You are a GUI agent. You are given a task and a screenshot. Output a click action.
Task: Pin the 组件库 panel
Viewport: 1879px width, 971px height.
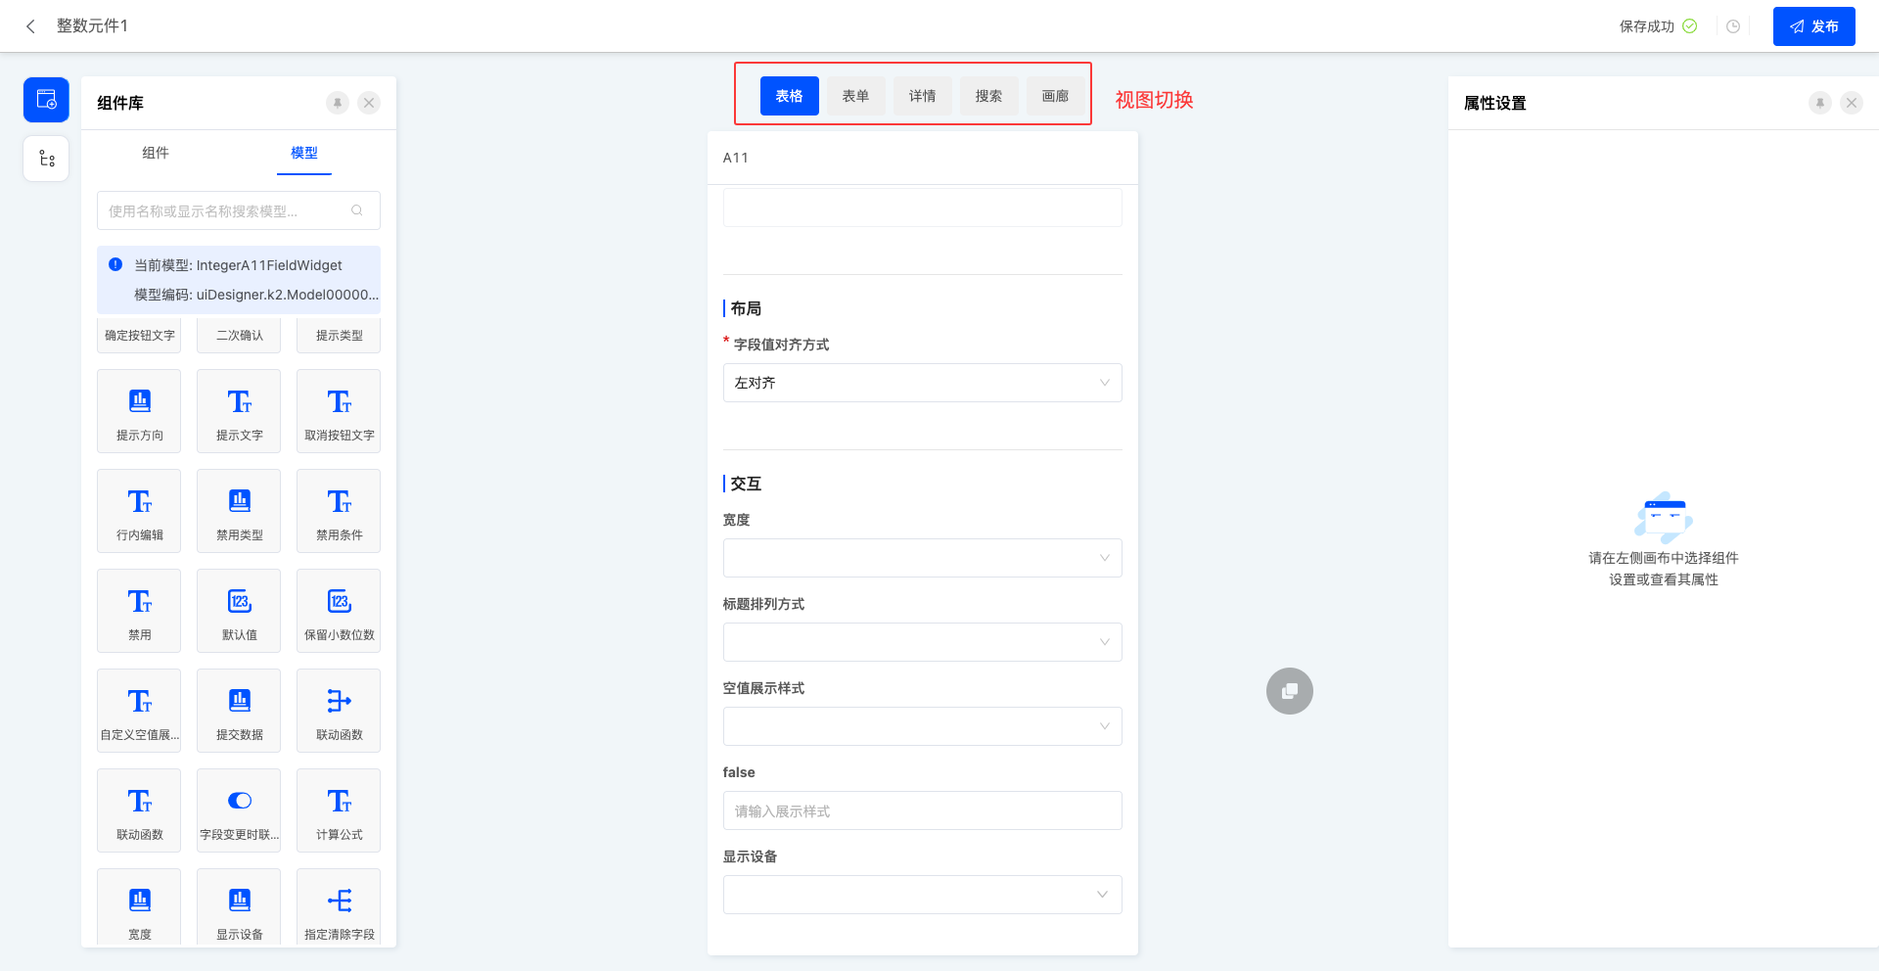(x=338, y=103)
